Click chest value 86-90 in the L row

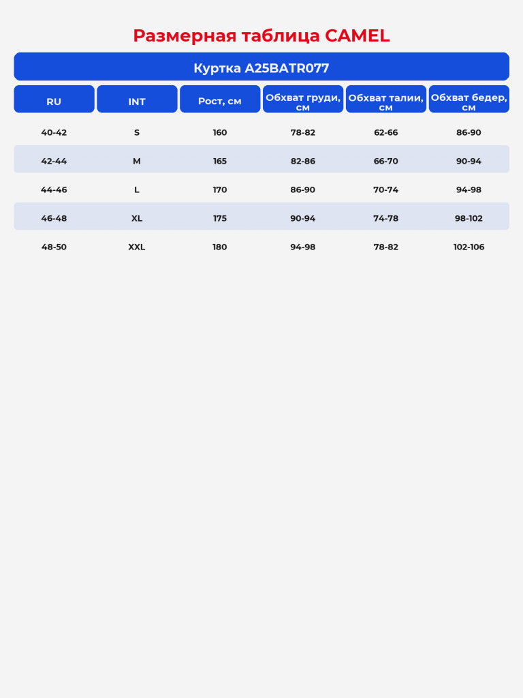coord(303,189)
